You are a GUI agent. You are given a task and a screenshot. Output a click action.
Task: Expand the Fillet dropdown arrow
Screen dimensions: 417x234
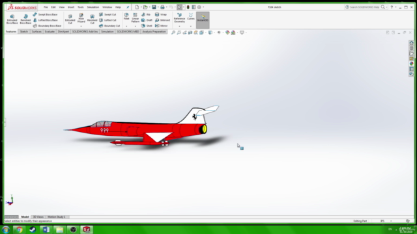point(126,26)
